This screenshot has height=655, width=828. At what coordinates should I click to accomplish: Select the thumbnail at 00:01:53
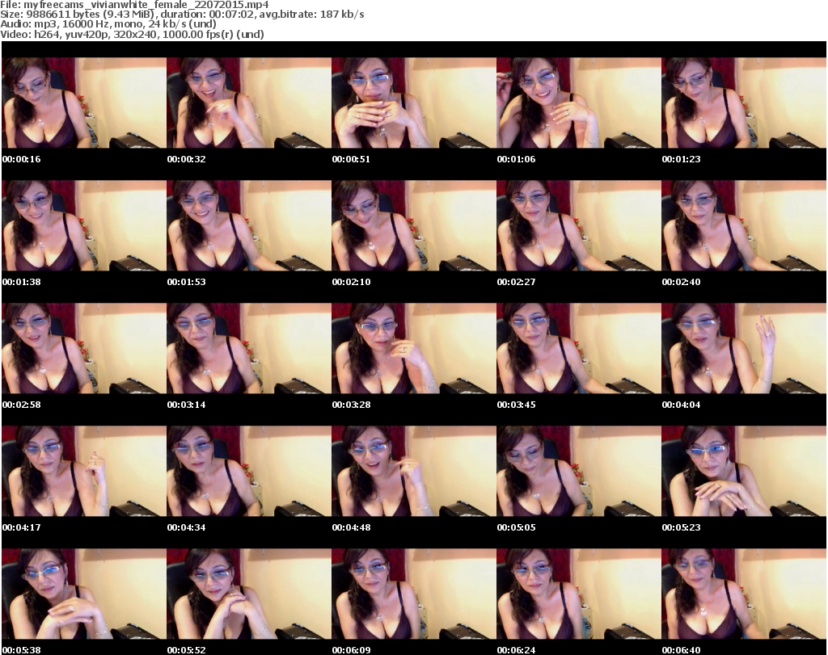249,225
